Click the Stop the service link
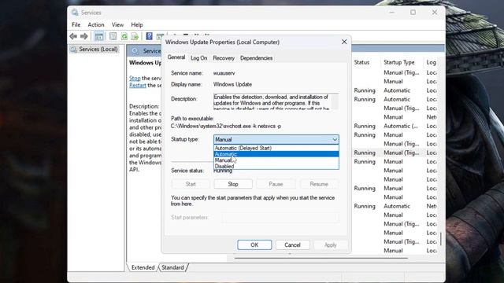 (135, 79)
